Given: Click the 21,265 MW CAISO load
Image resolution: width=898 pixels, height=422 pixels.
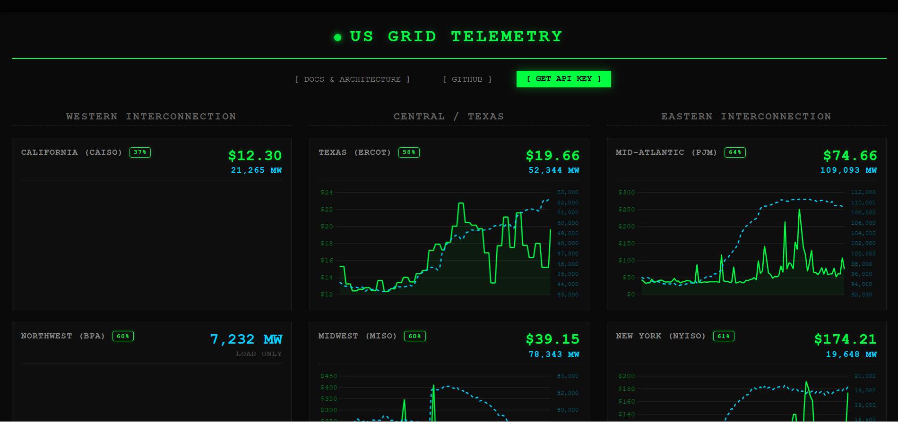Looking at the screenshot, I should pyautogui.click(x=256, y=170).
